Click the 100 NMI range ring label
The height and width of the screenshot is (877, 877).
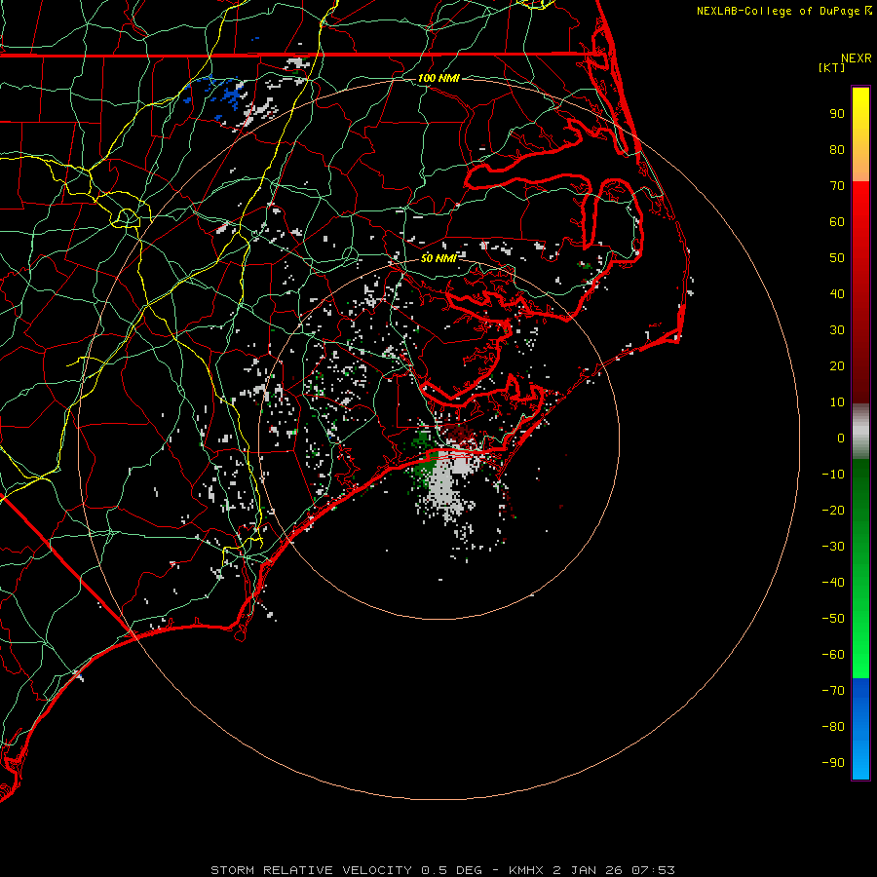click(x=438, y=78)
